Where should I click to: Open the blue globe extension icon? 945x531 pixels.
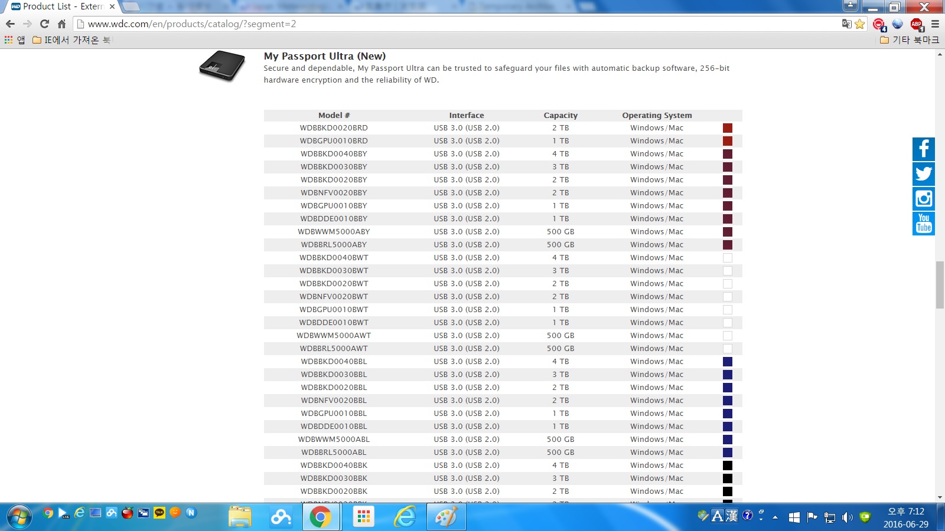[x=898, y=24]
